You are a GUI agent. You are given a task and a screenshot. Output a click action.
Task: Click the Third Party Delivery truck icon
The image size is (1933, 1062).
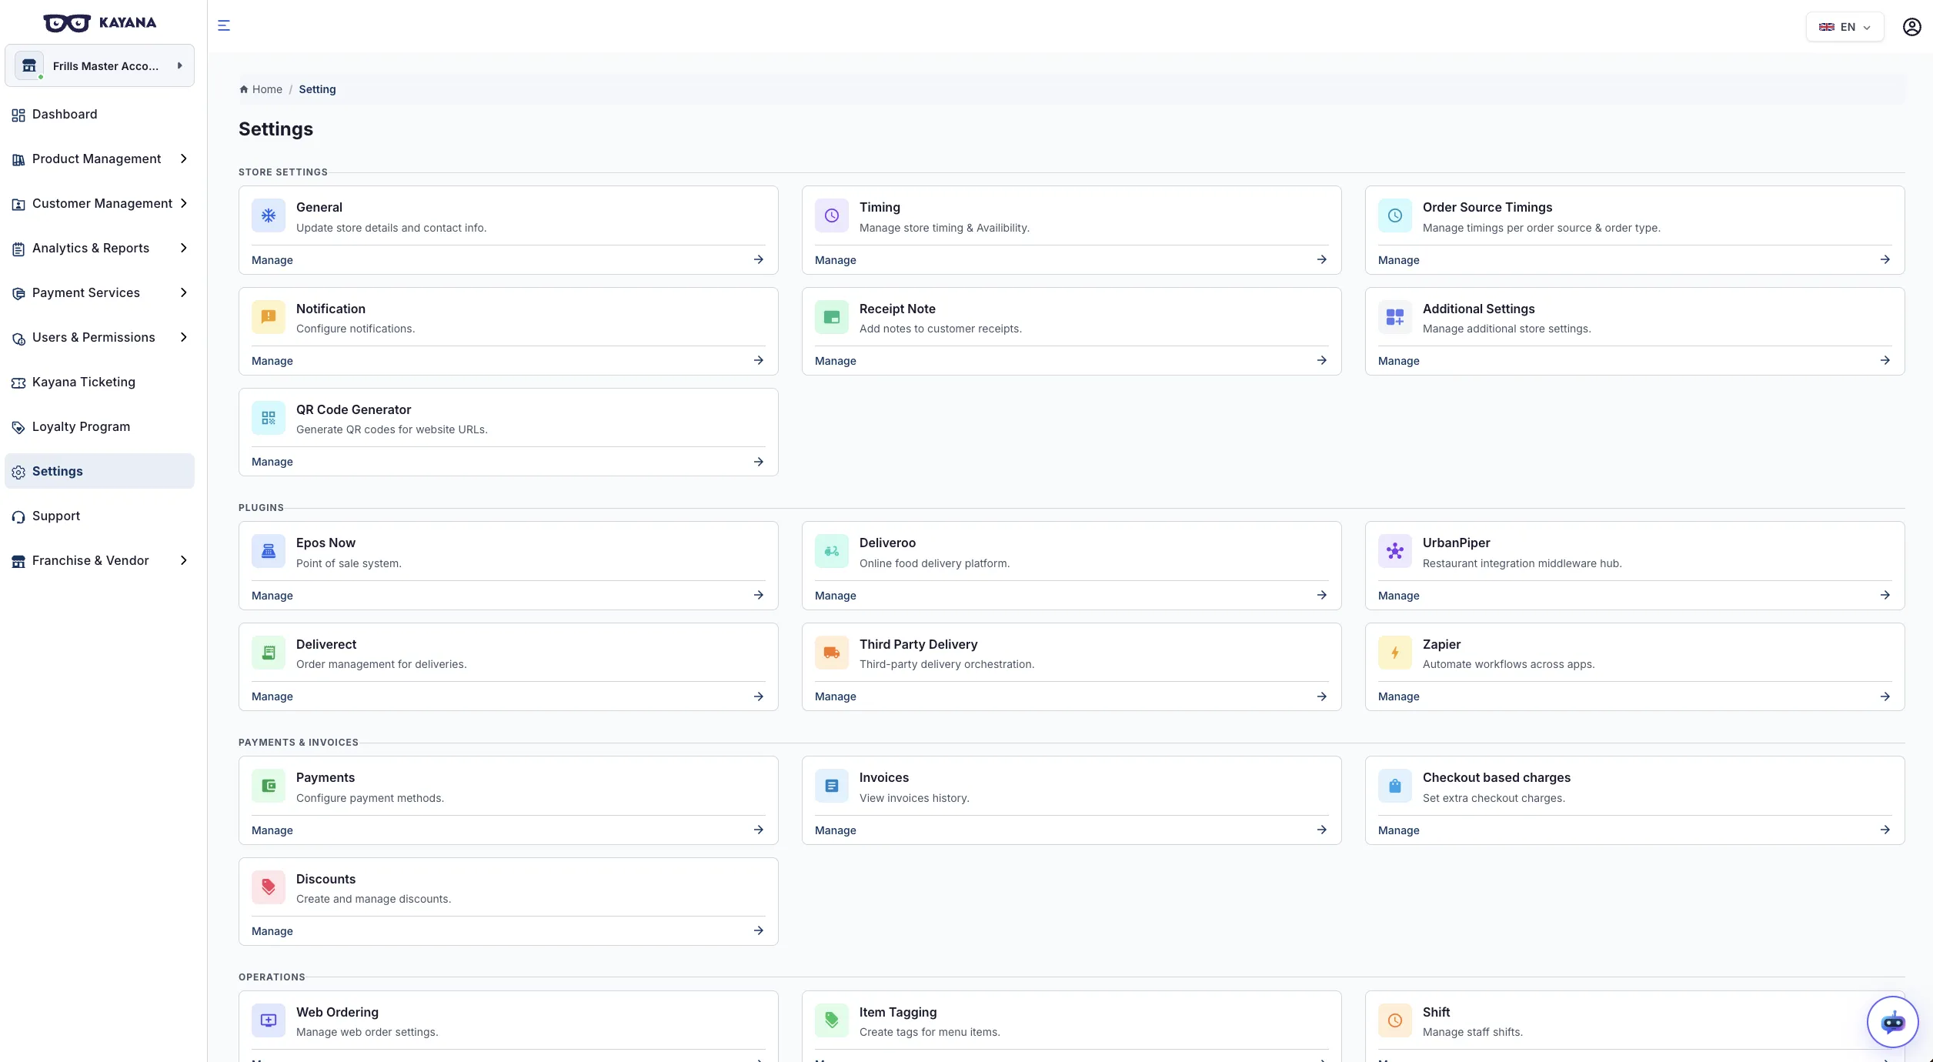[832, 653]
